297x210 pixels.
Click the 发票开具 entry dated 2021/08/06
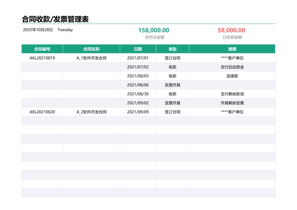pos(172,85)
